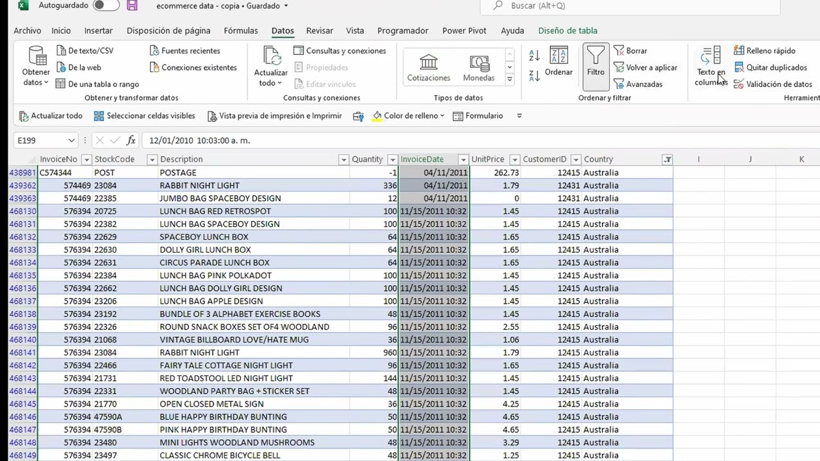Open Description column filter dropdown
820x461 pixels.
click(x=343, y=159)
